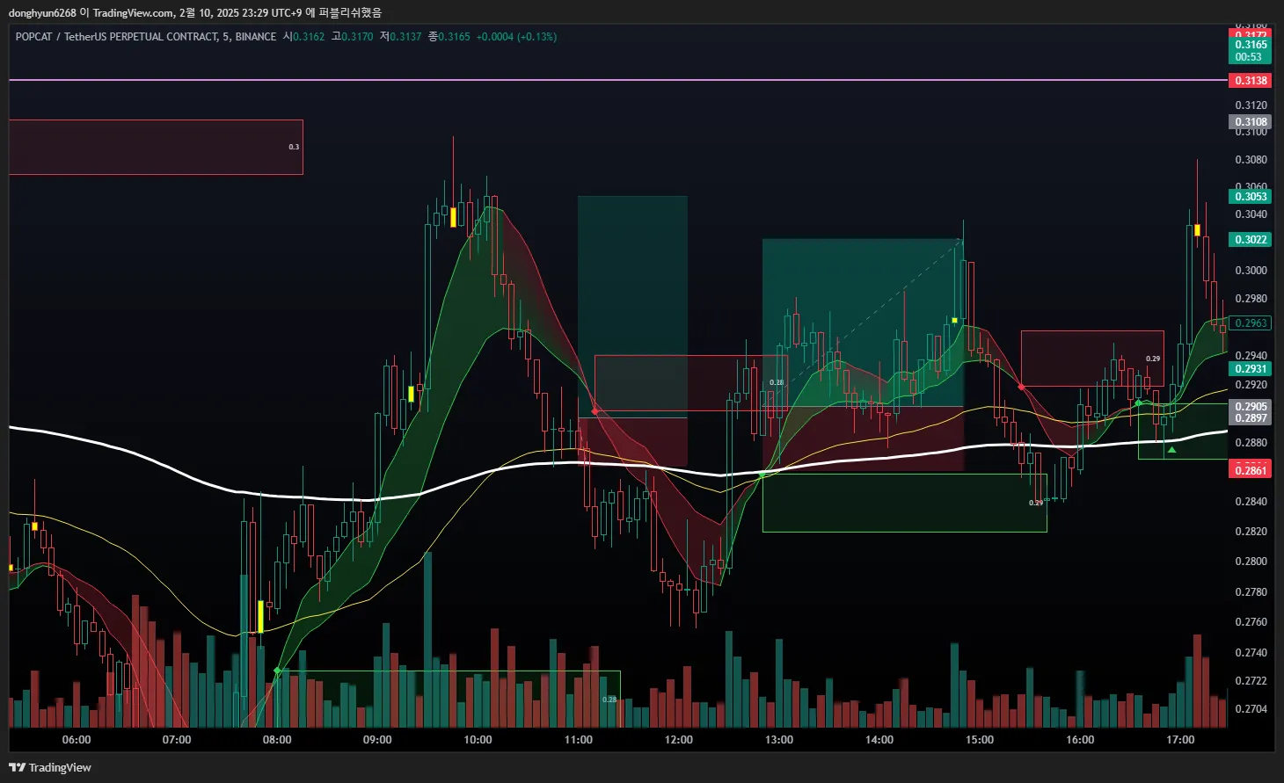Click the horizontal pink price line
Image resolution: width=1284 pixels, height=783 pixels.
click(x=618, y=80)
